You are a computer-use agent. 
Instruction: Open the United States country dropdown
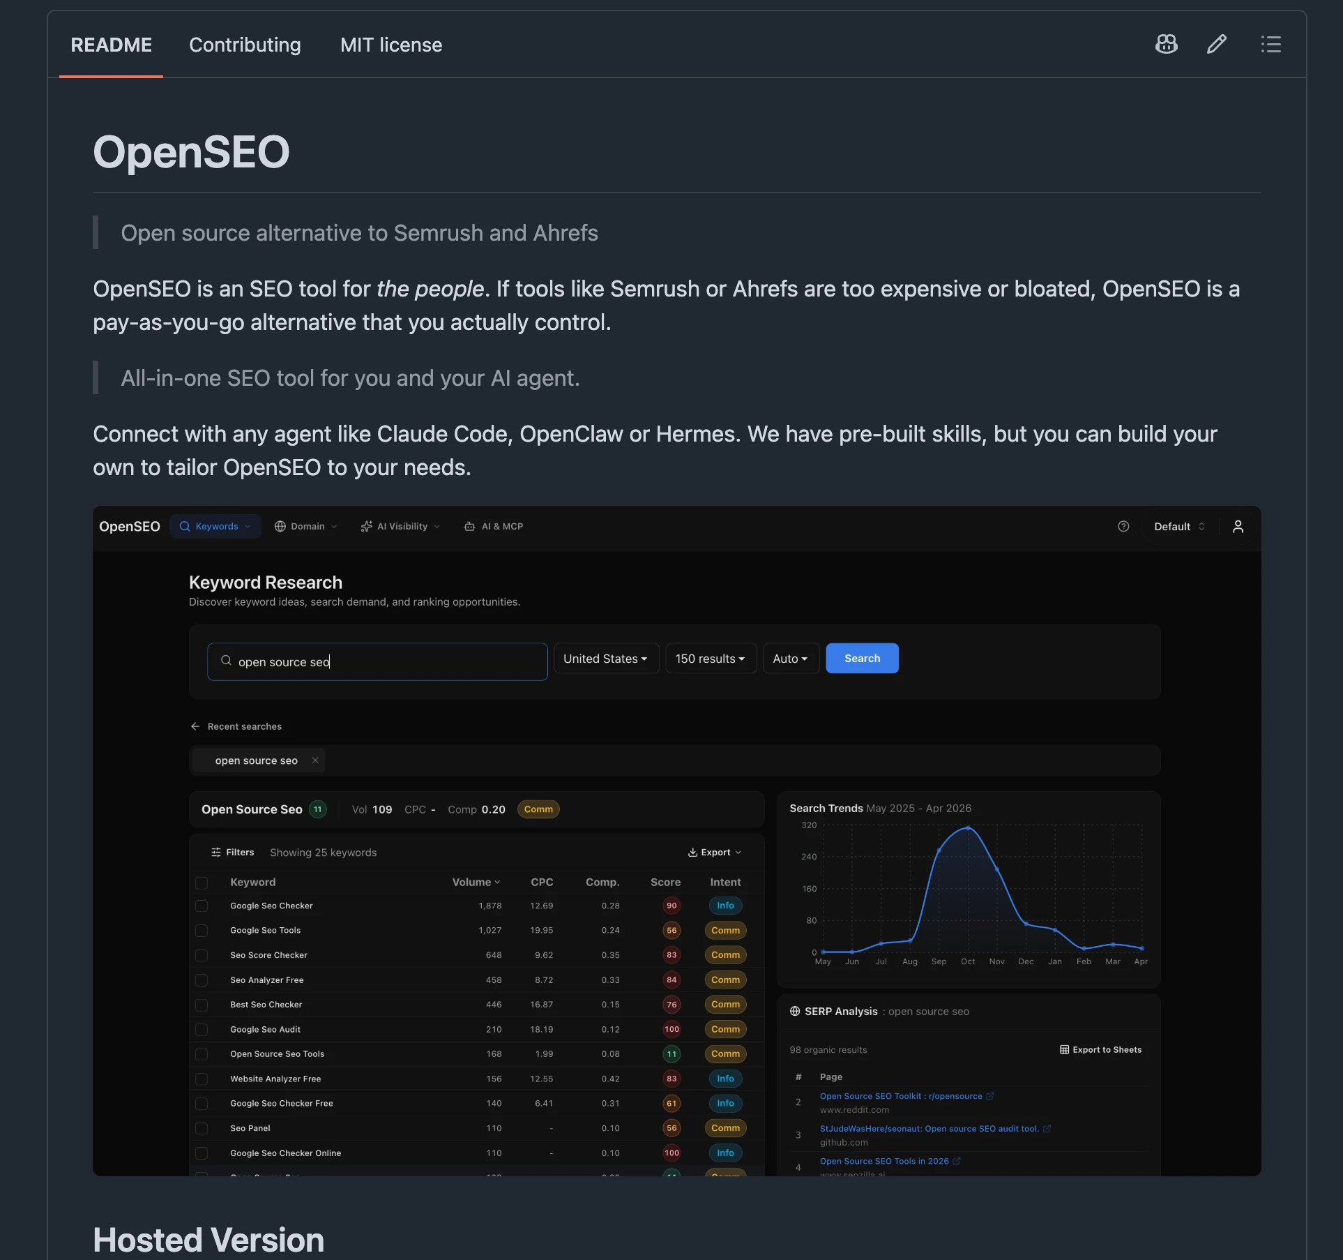[x=606, y=659]
